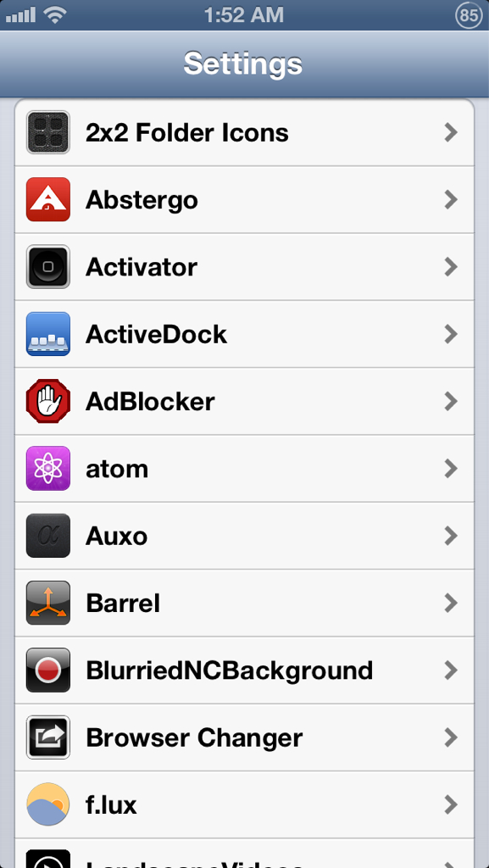
Task: Open the f.lux preferences label
Action: (111, 805)
